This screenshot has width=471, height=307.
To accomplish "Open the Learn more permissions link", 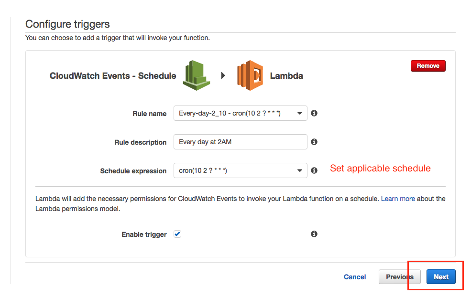I will point(398,199).
